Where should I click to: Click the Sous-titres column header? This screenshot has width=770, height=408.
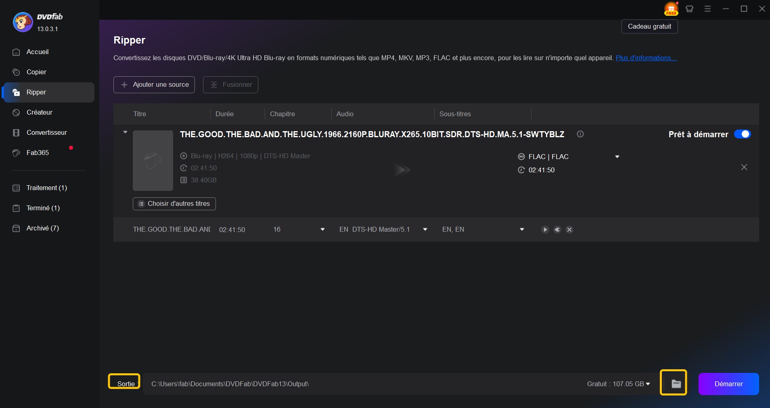pyautogui.click(x=455, y=114)
